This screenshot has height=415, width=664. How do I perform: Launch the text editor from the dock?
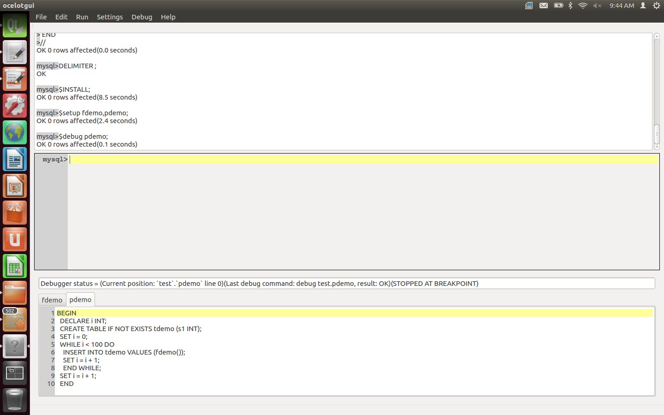coord(15,52)
